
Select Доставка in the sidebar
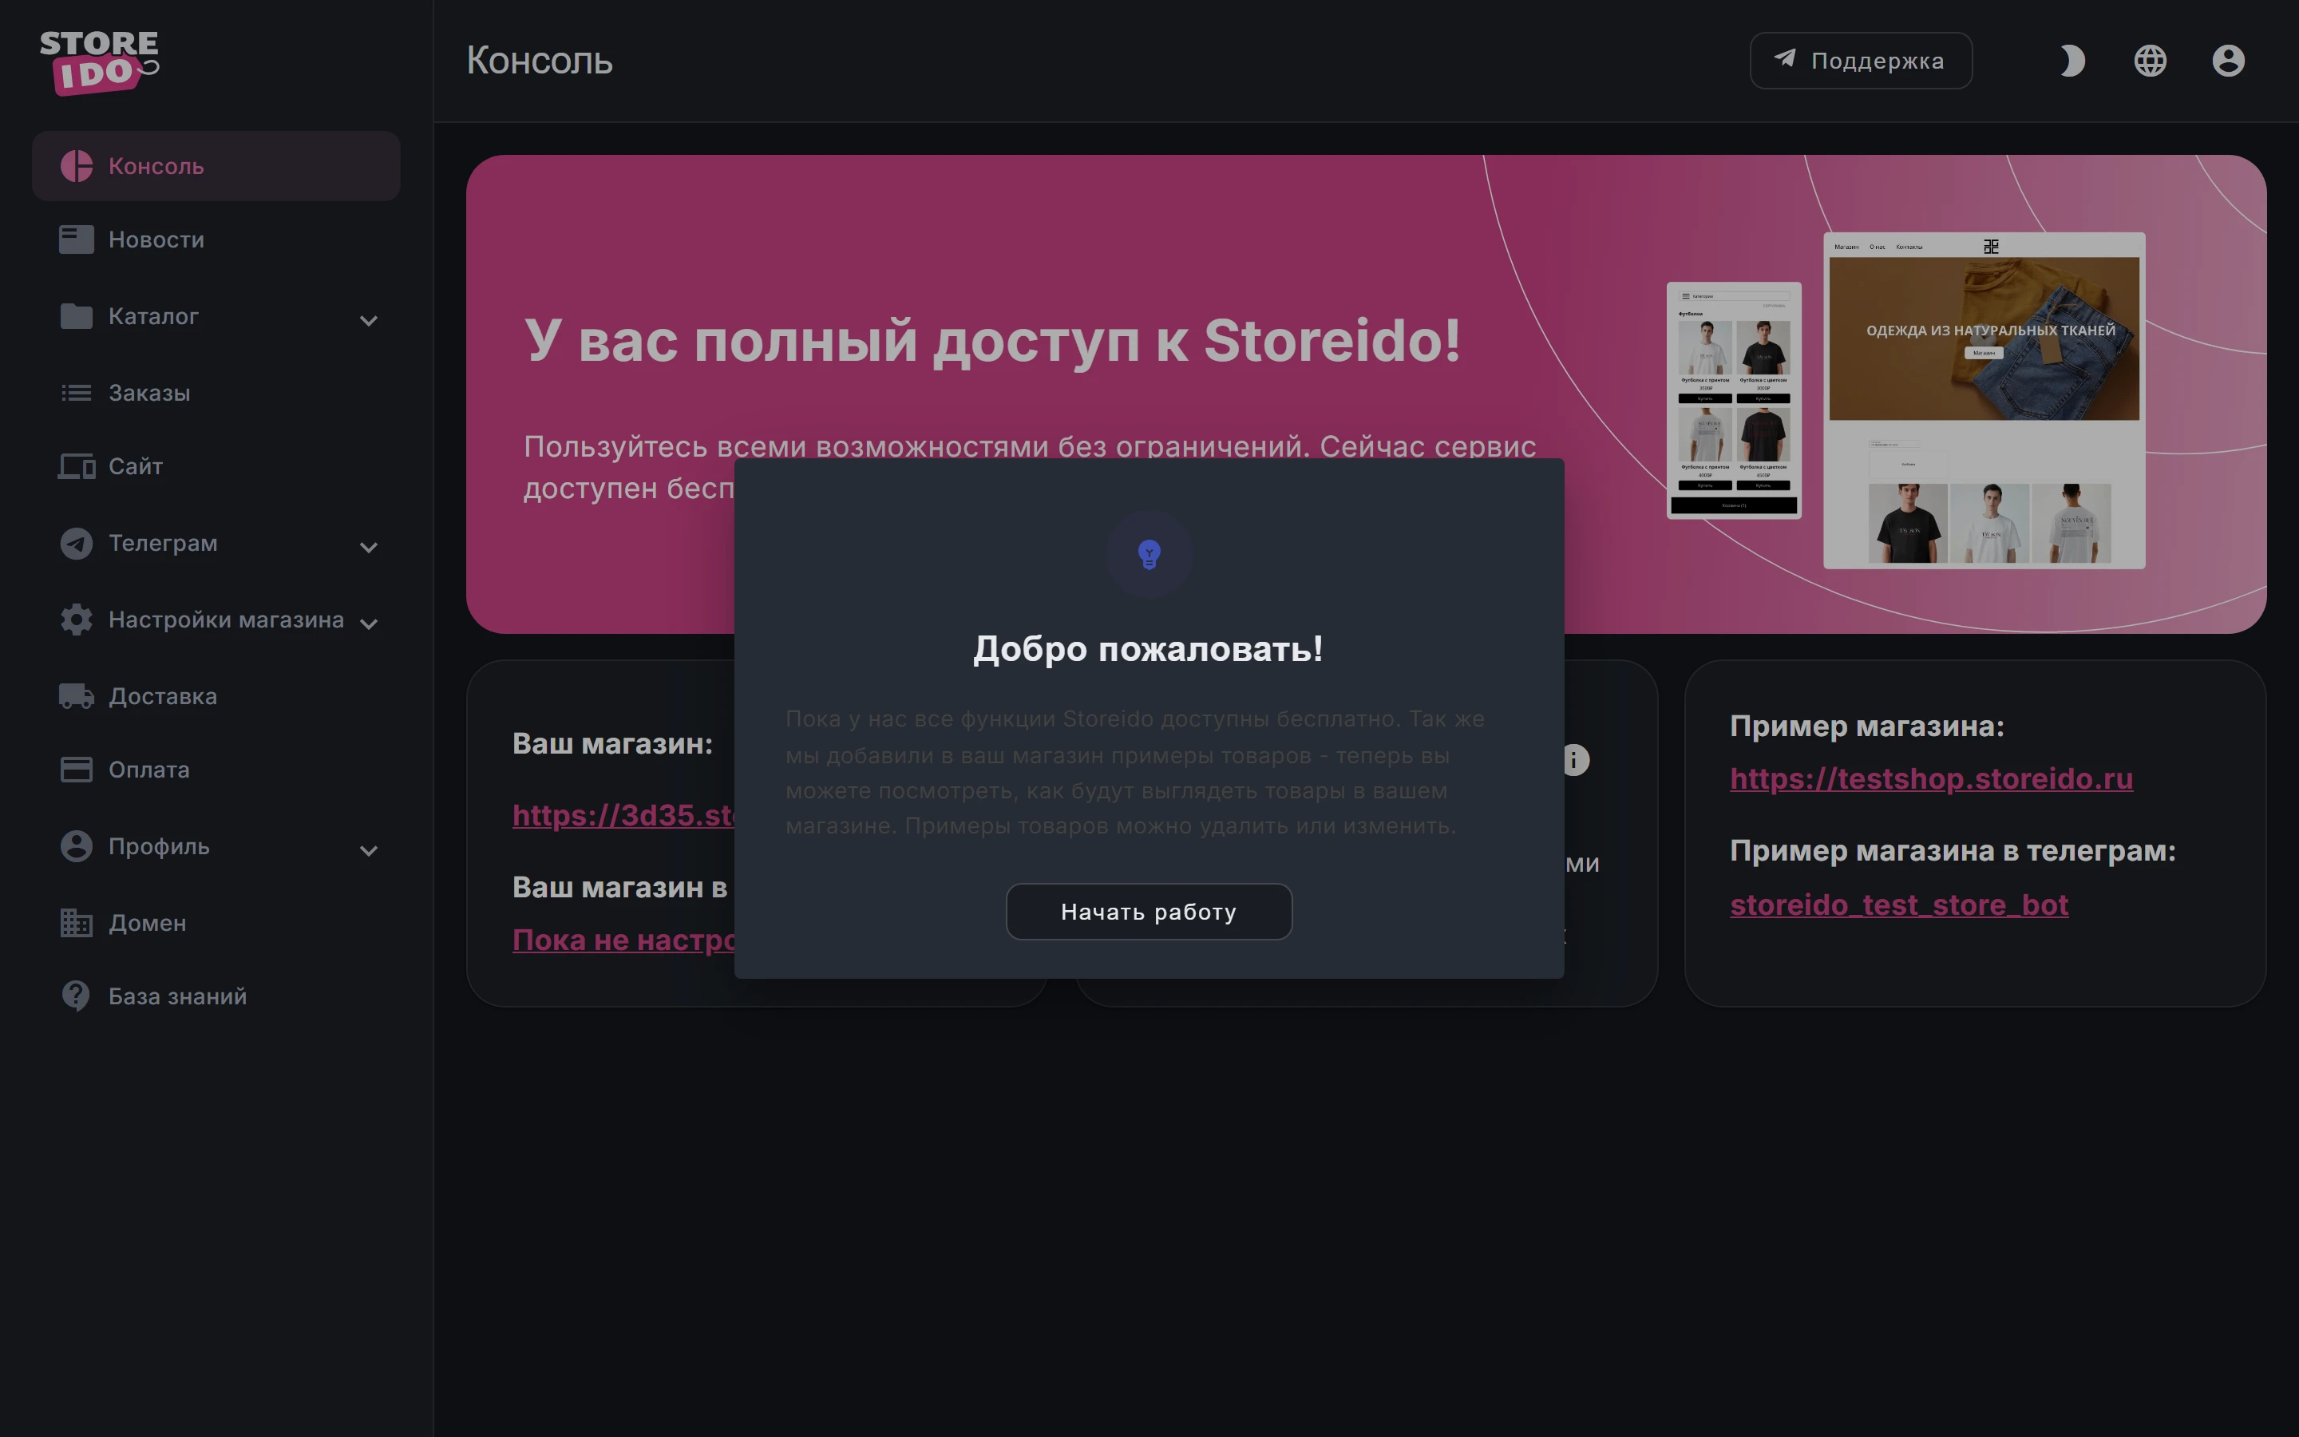216,695
